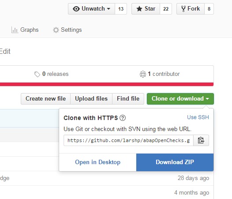Click the Open in Desktop link
This screenshot has width=232, height=199.
point(97,162)
